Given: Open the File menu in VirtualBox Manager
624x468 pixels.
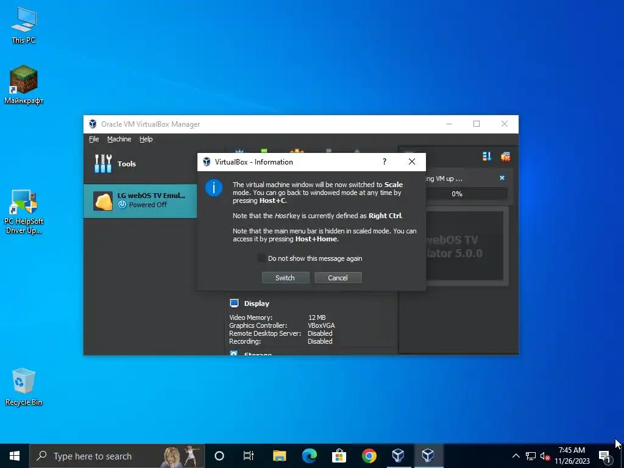Looking at the screenshot, I should pos(94,139).
